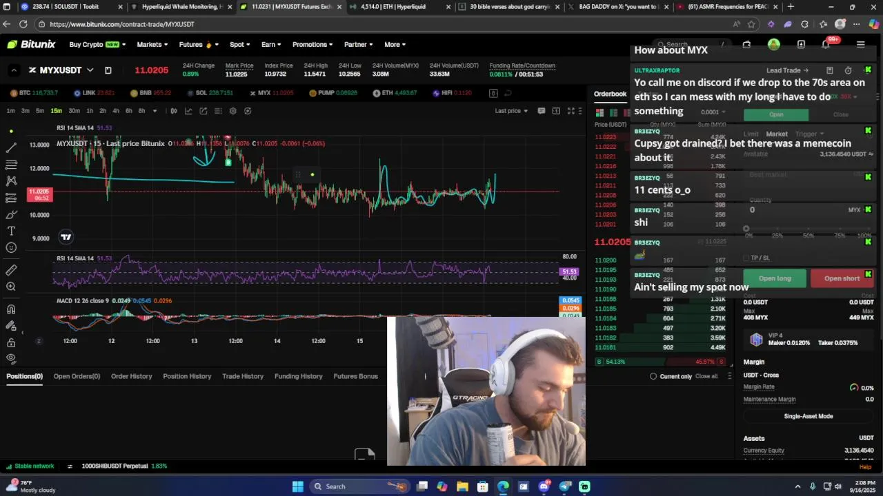Screen dimensions: 883x496
Task: Open the Partner menu
Action: 359,44
